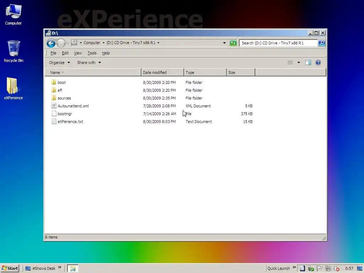Open the Tools menu
Image resolution: width=364 pixels, height=273 pixels.
[x=92, y=53]
